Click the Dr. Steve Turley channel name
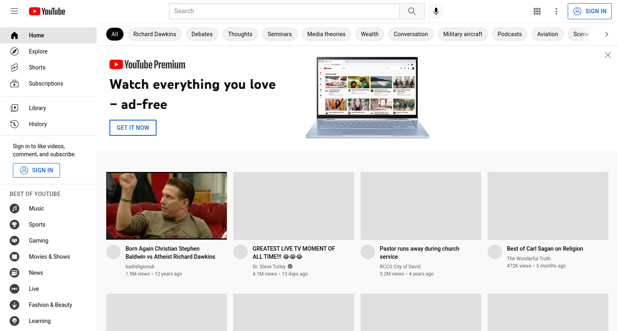The width and height of the screenshot is (618, 331). tap(269, 267)
